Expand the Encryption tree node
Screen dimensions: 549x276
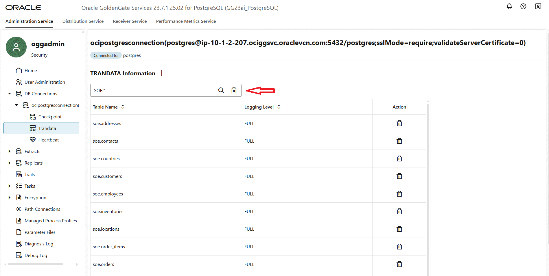(10, 197)
